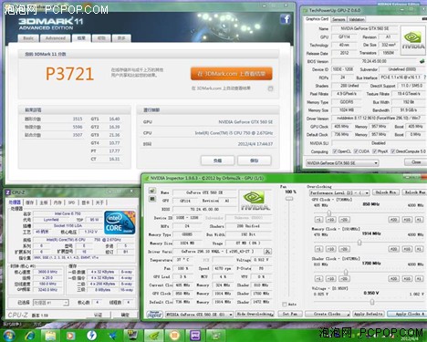Click the NVIDIA logo in GPU-Z
This screenshot has width=427, height=342.
pyautogui.click(x=413, y=40)
